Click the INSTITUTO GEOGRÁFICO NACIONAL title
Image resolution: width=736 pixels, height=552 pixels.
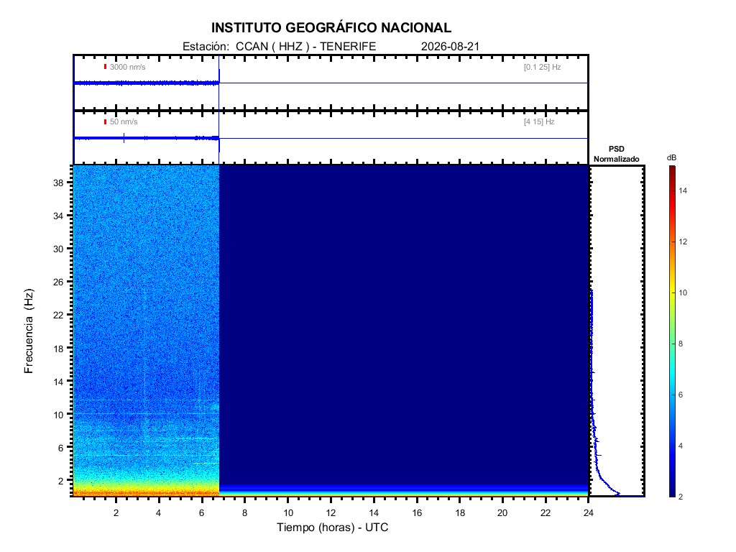[331, 28]
